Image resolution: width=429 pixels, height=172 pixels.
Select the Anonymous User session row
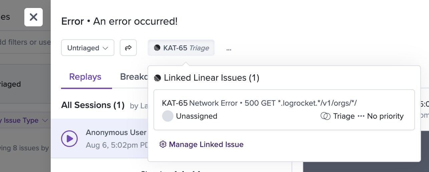coord(99,138)
